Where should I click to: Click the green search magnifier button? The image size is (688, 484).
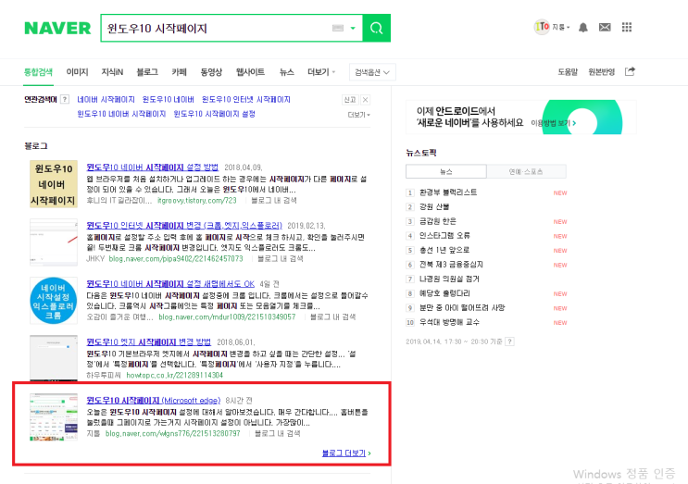coord(377,28)
